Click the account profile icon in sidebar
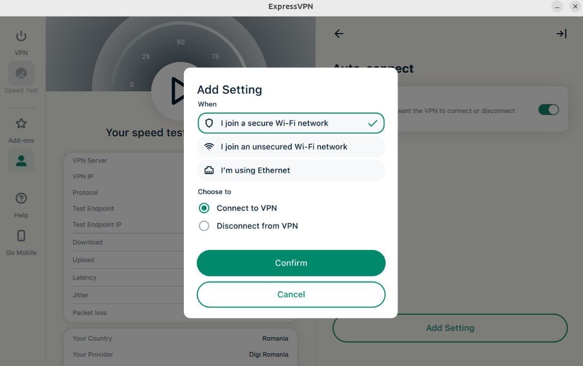583x366 pixels. (21, 160)
